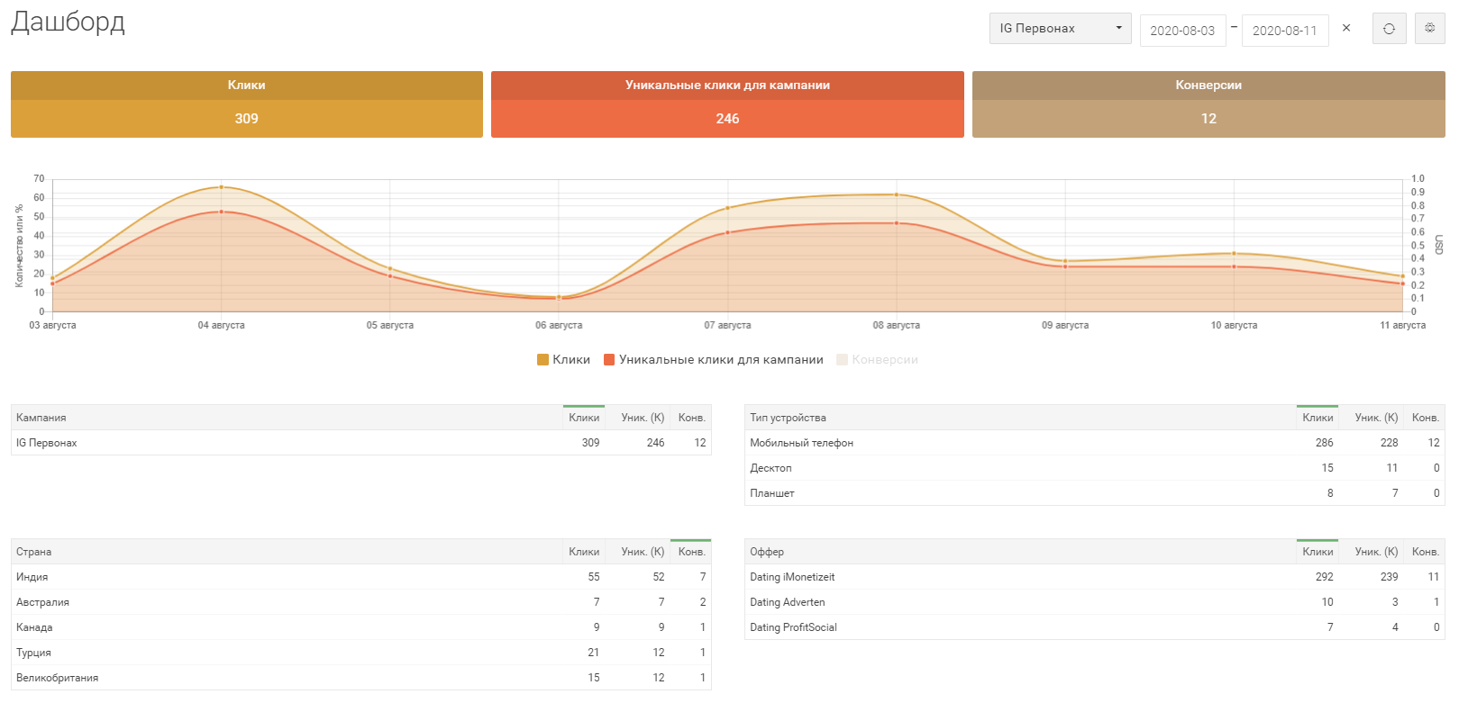1459x703 pixels.
Task: Click the end date field 2020-08-11
Action: [x=1284, y=31]
